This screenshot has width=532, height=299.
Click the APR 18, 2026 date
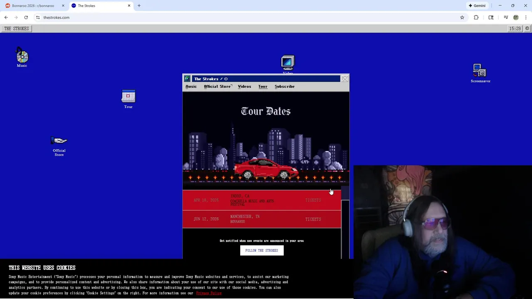coord(206,200)
